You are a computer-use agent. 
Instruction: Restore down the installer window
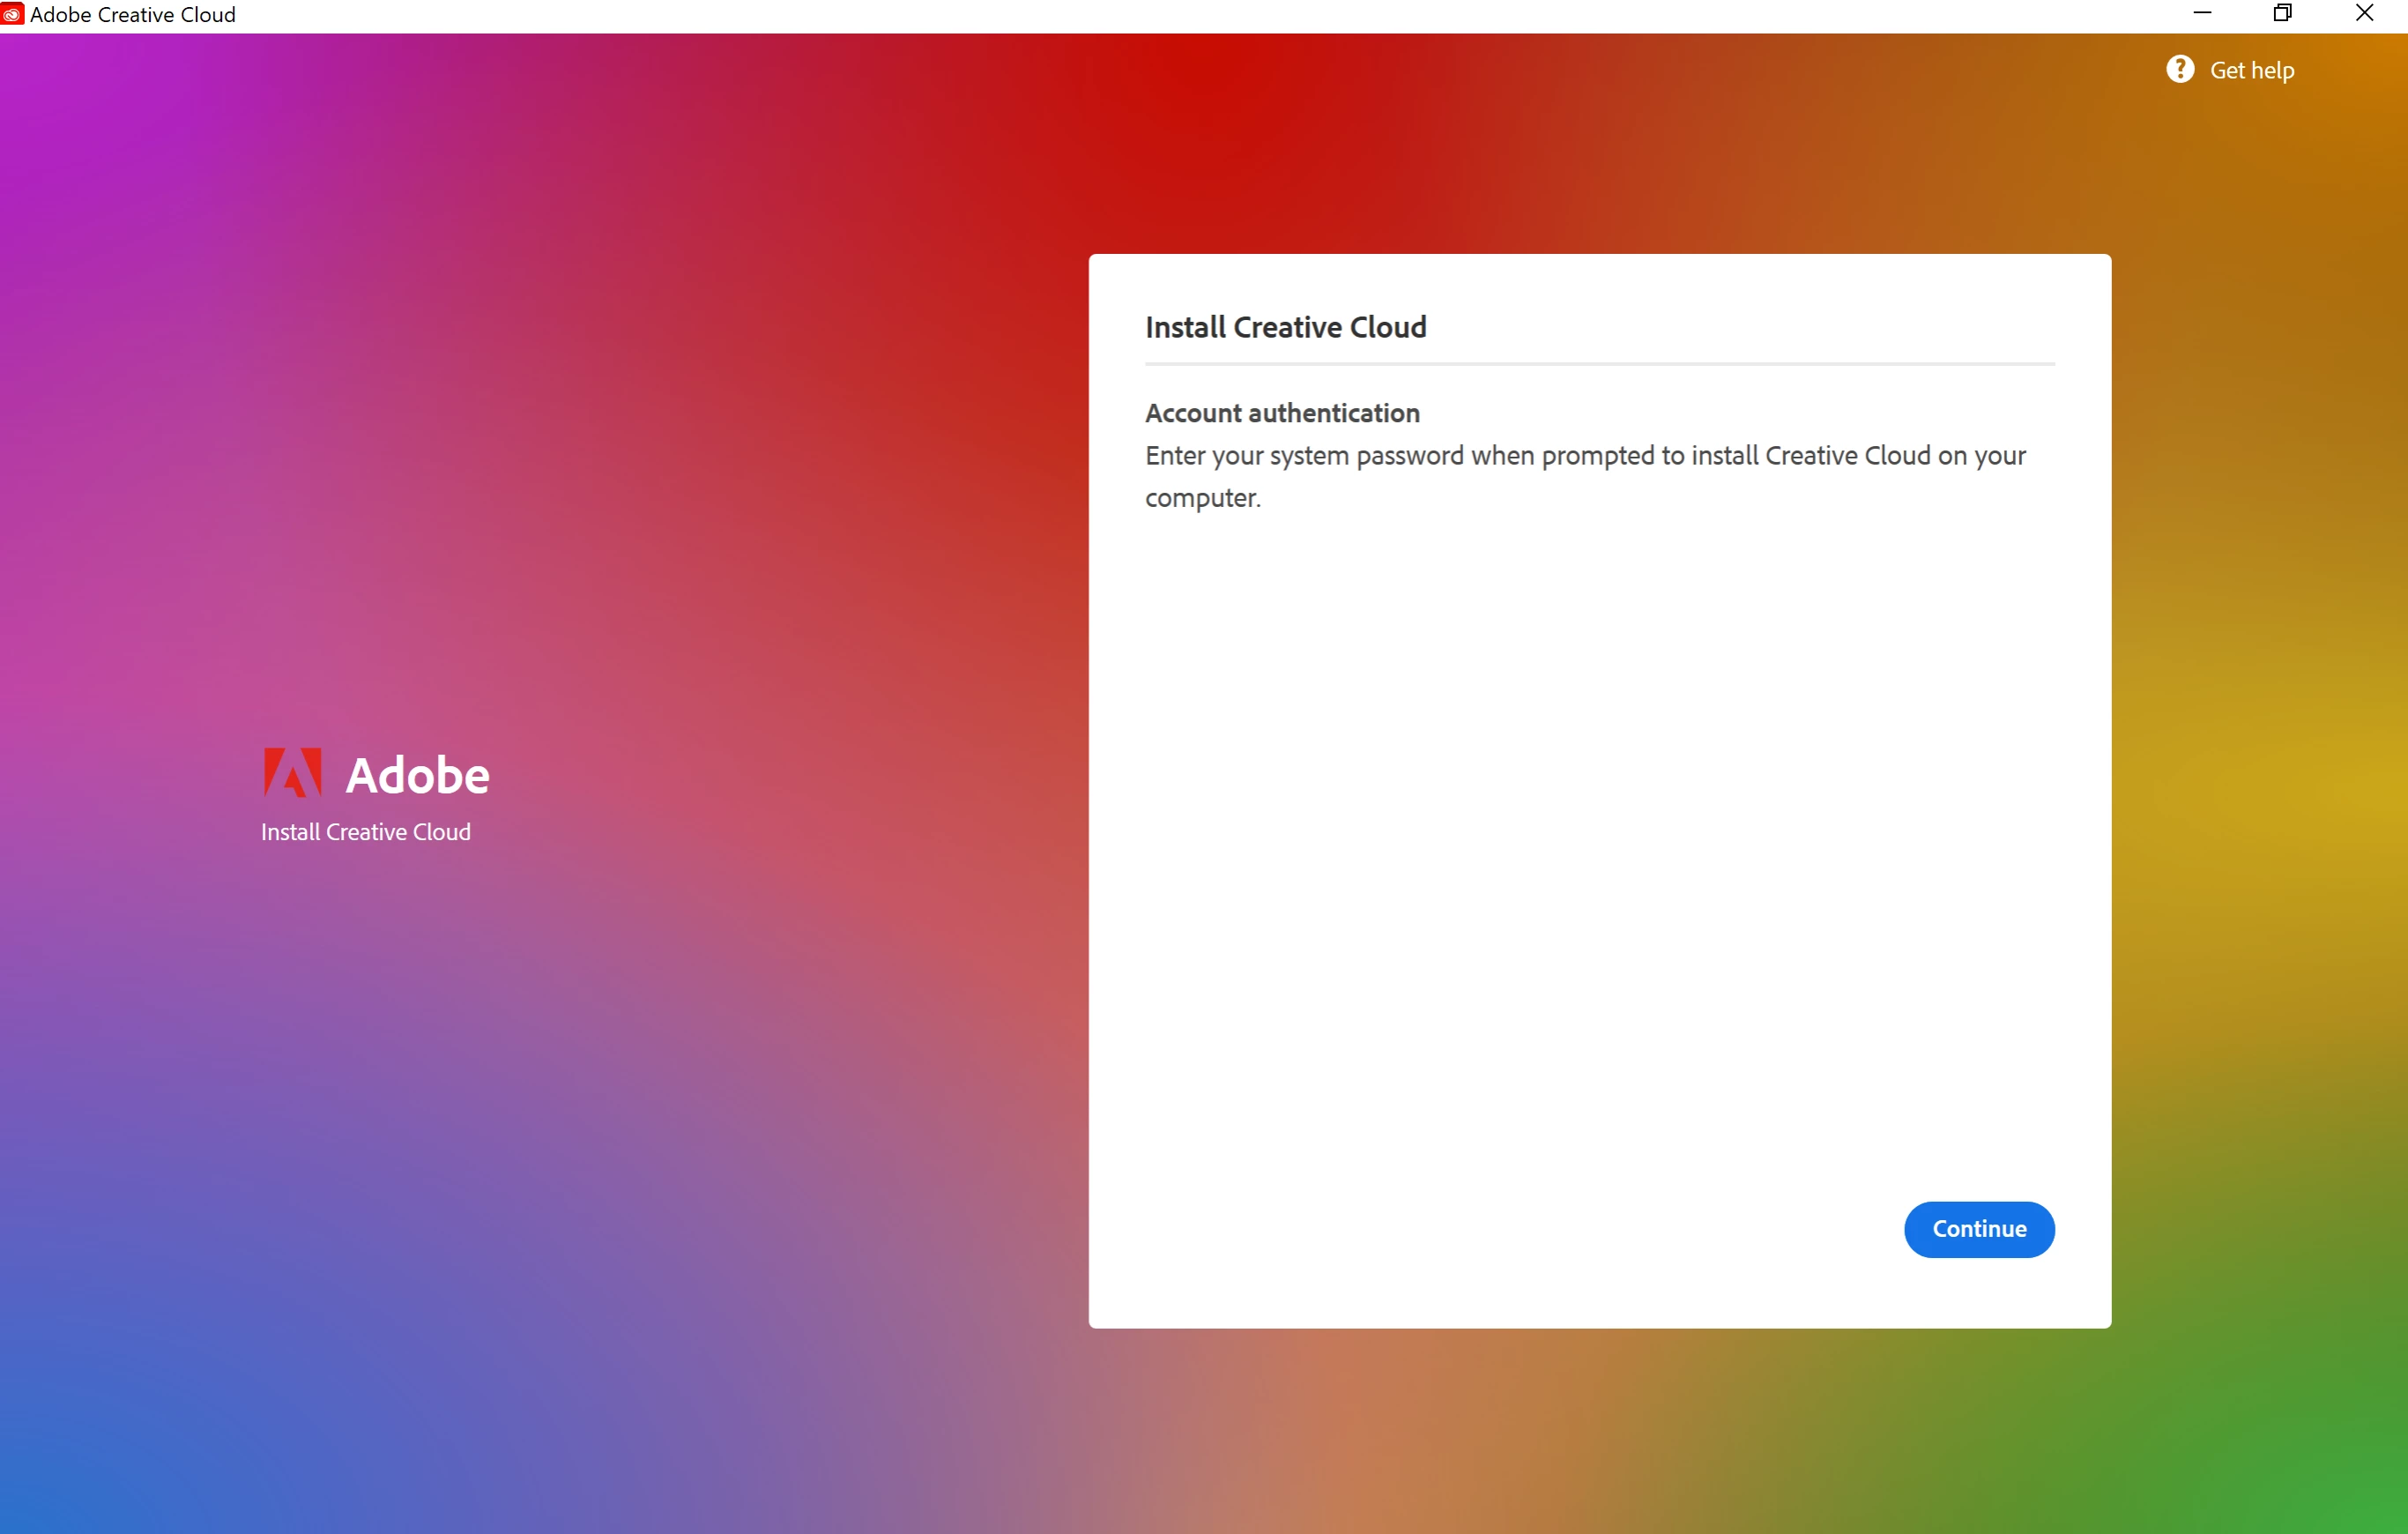2282,14
